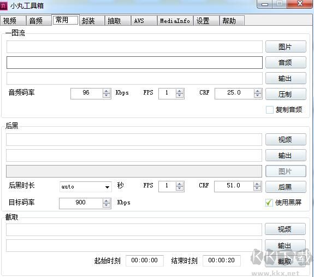Image resolution: width=314 pixels, height=277 pixels.
Task: Click 视频 button in 后黑 section
Action: click(x=286, y=139)
